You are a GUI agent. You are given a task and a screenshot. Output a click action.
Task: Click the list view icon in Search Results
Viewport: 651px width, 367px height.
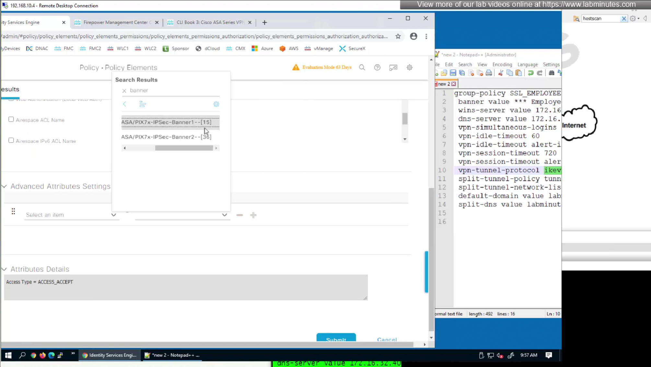143,104
